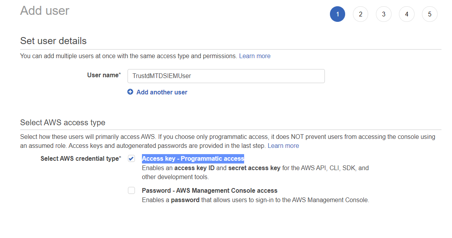Open Learn more link about adding multiple users

pyautogui.click(x=255, y=56)
